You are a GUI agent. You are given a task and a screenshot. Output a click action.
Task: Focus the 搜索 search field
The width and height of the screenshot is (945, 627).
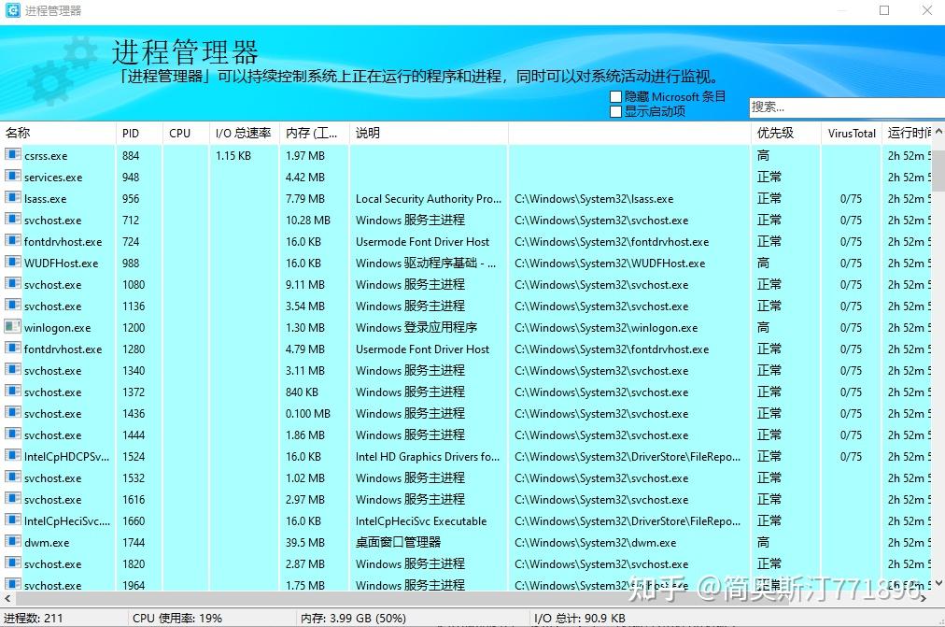click(847, 107)
